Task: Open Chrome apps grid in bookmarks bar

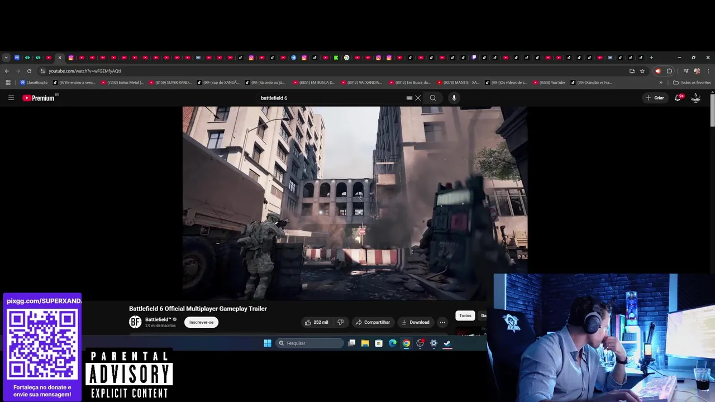Action: (x=8, y=83)
